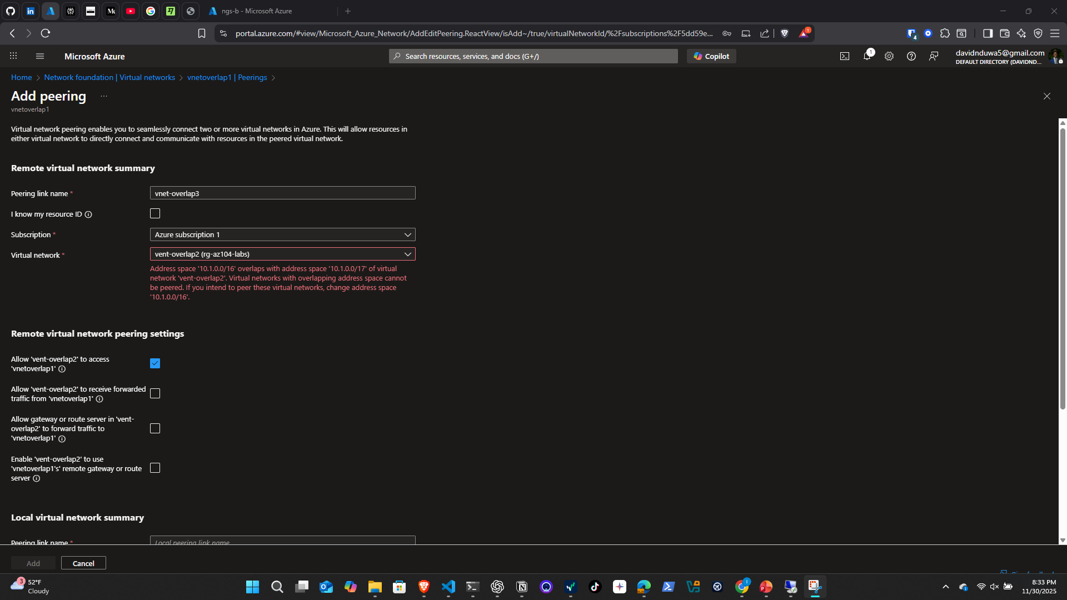Open Windows search from taskbar
This screenshot has height=600, width=1067.
[277, 587]
